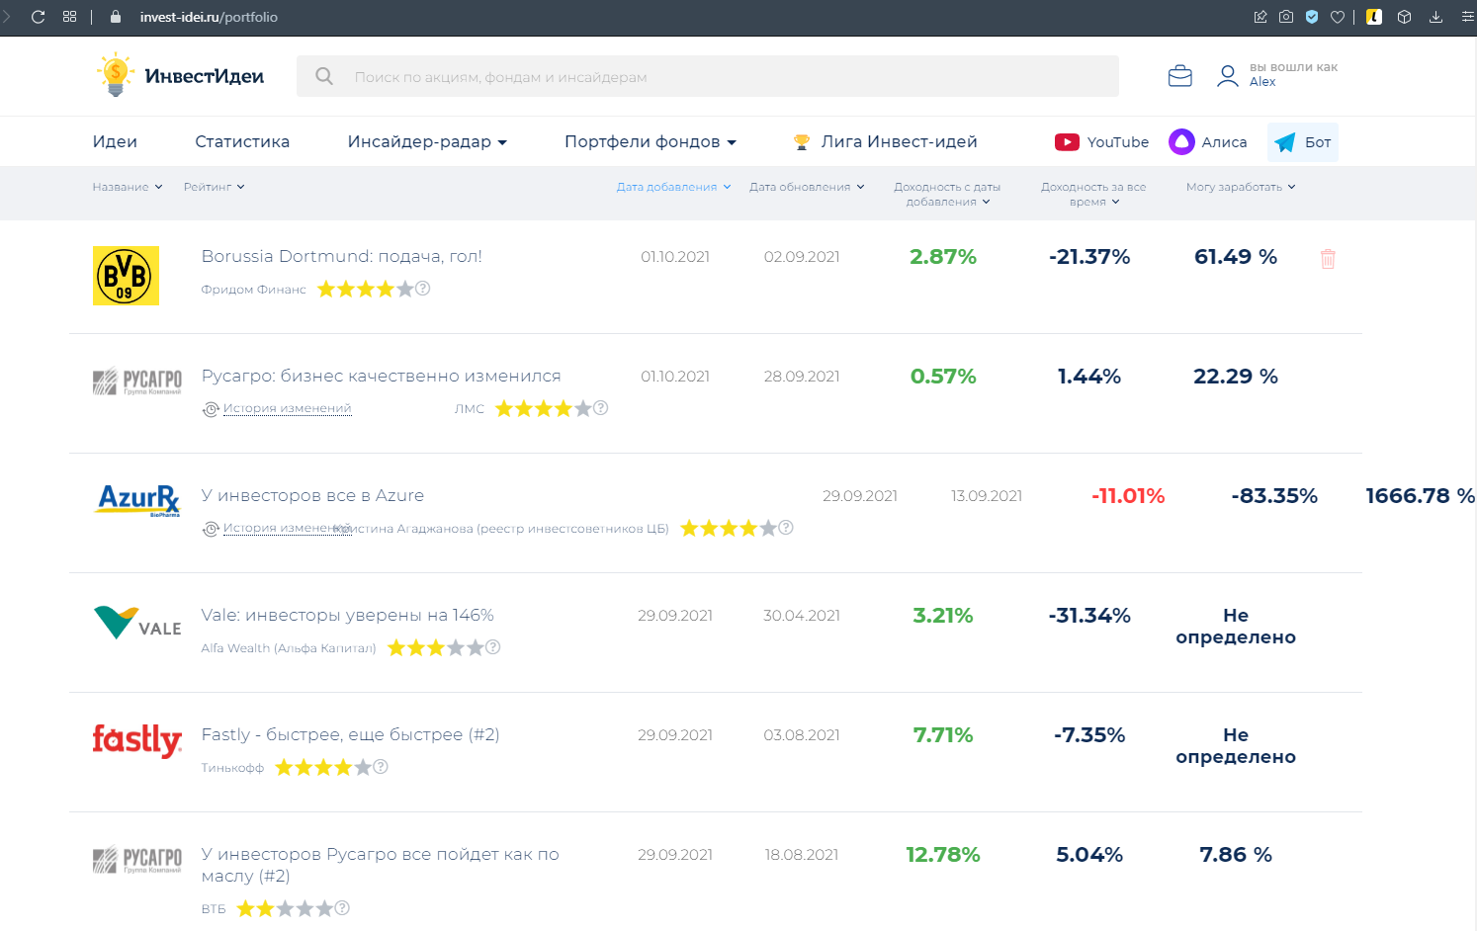This screenshot has width=1477, height=931.
Task: Open idea Fastly - быстрее, еще быстрее (#2)
Action: pyautogui.click(x=350, y=735)
